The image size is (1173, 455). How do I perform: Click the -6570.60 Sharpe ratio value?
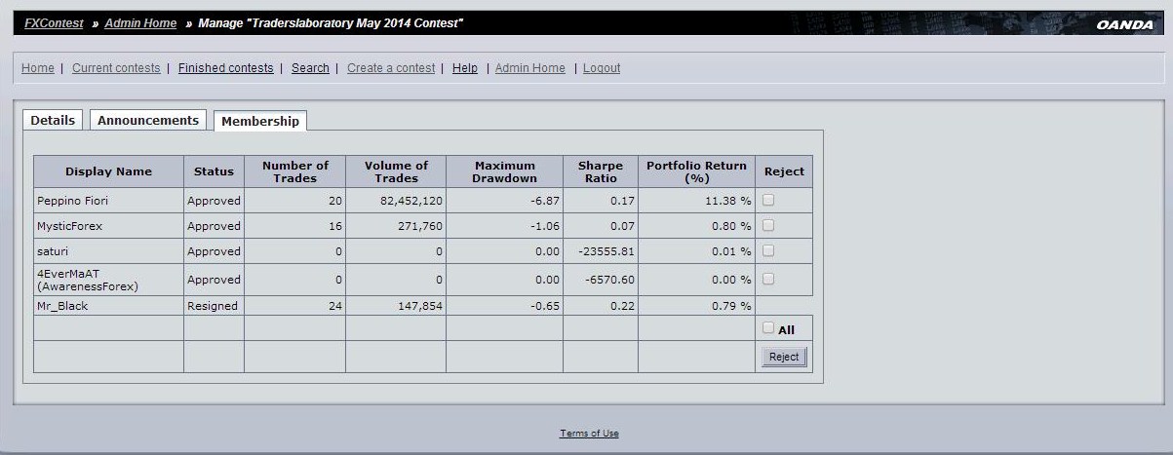pyautogui.click(x=609, y=280)
